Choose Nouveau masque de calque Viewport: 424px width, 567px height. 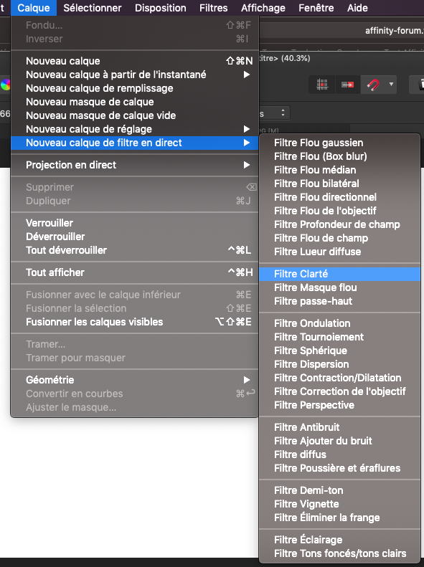coord(135,102)
